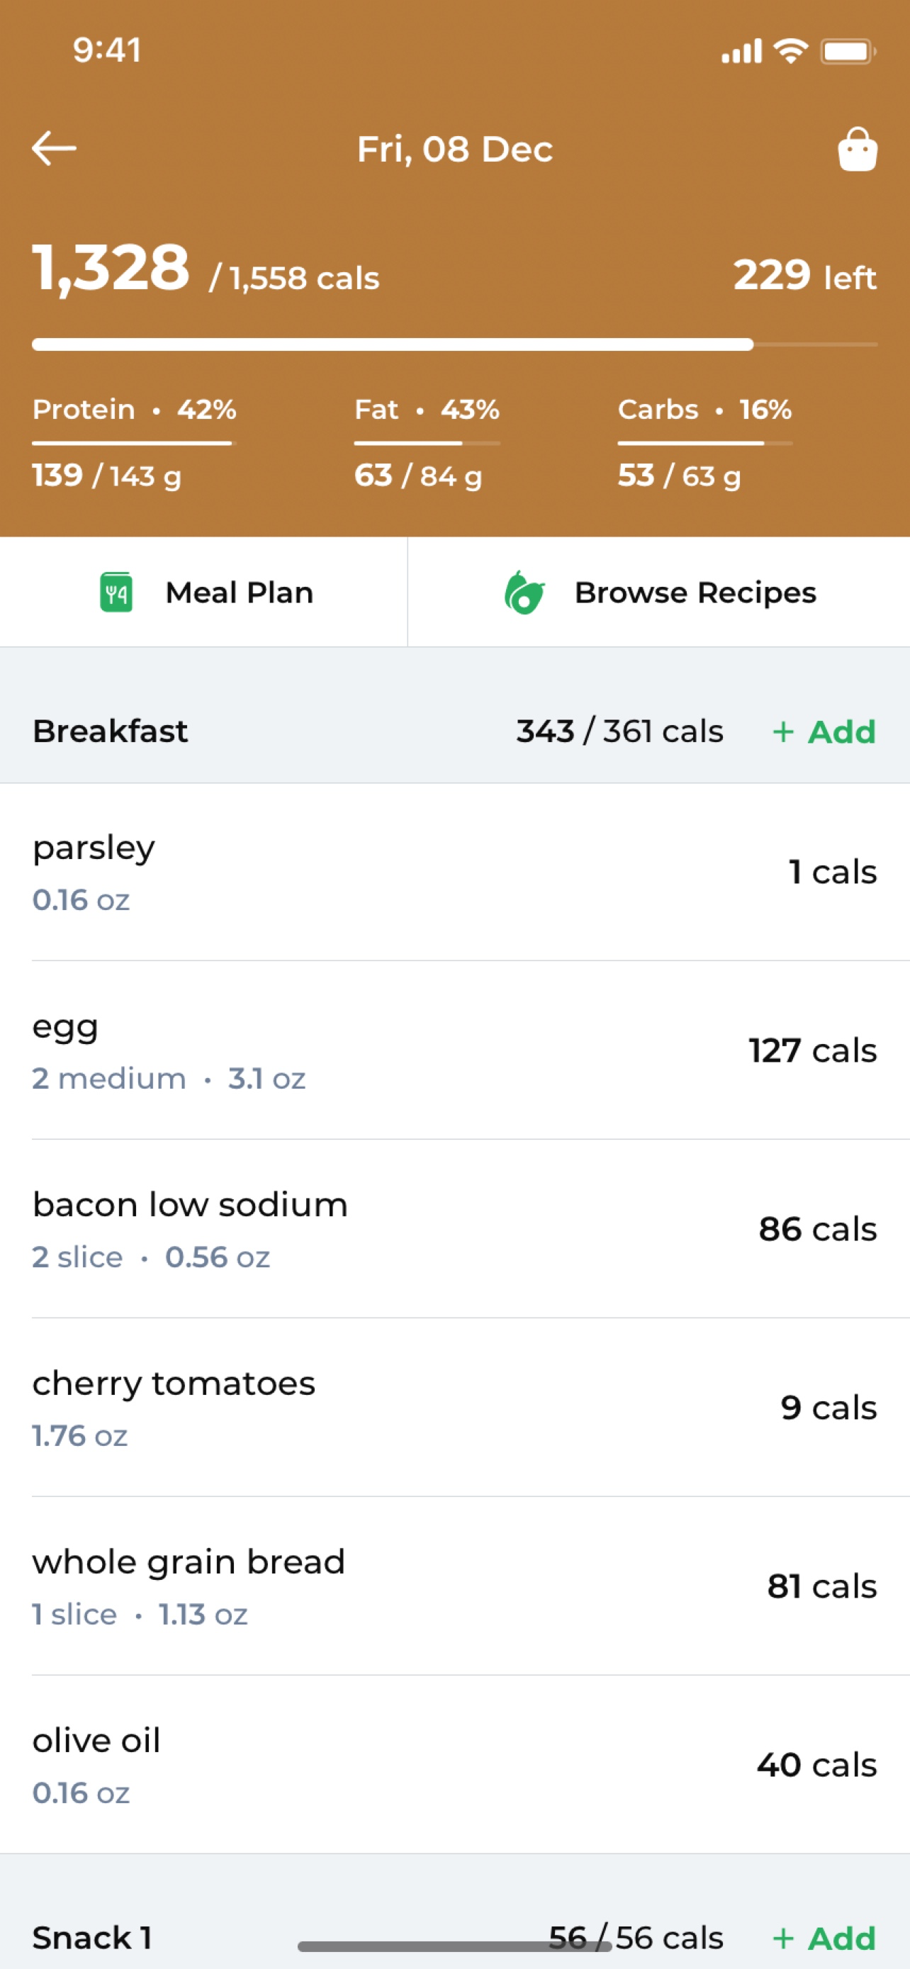Open the Meal Plan tab
The width and height of the screenshot is (910, 1969).
click(x=203, y=593)
